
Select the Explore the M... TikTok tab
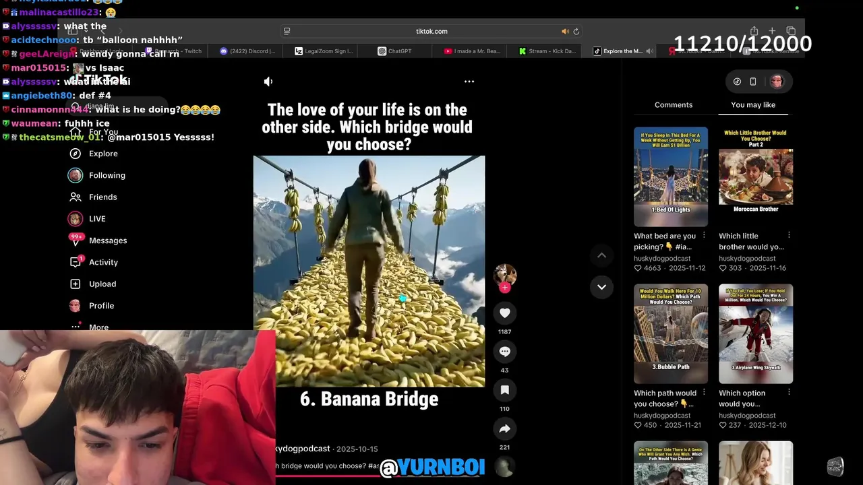point(618,51)
